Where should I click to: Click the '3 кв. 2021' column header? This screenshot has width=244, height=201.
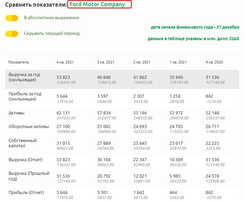pyautogui.click(x=105, y=62)
